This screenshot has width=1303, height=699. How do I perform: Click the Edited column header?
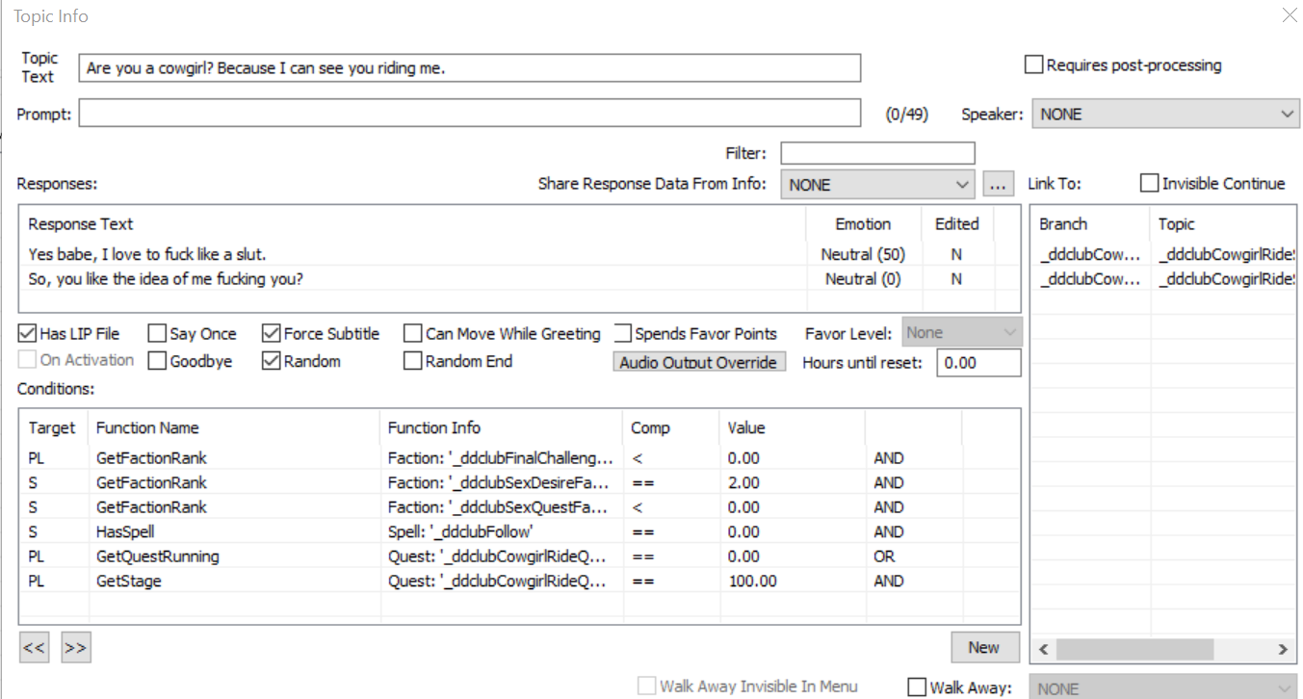[957, 224]
